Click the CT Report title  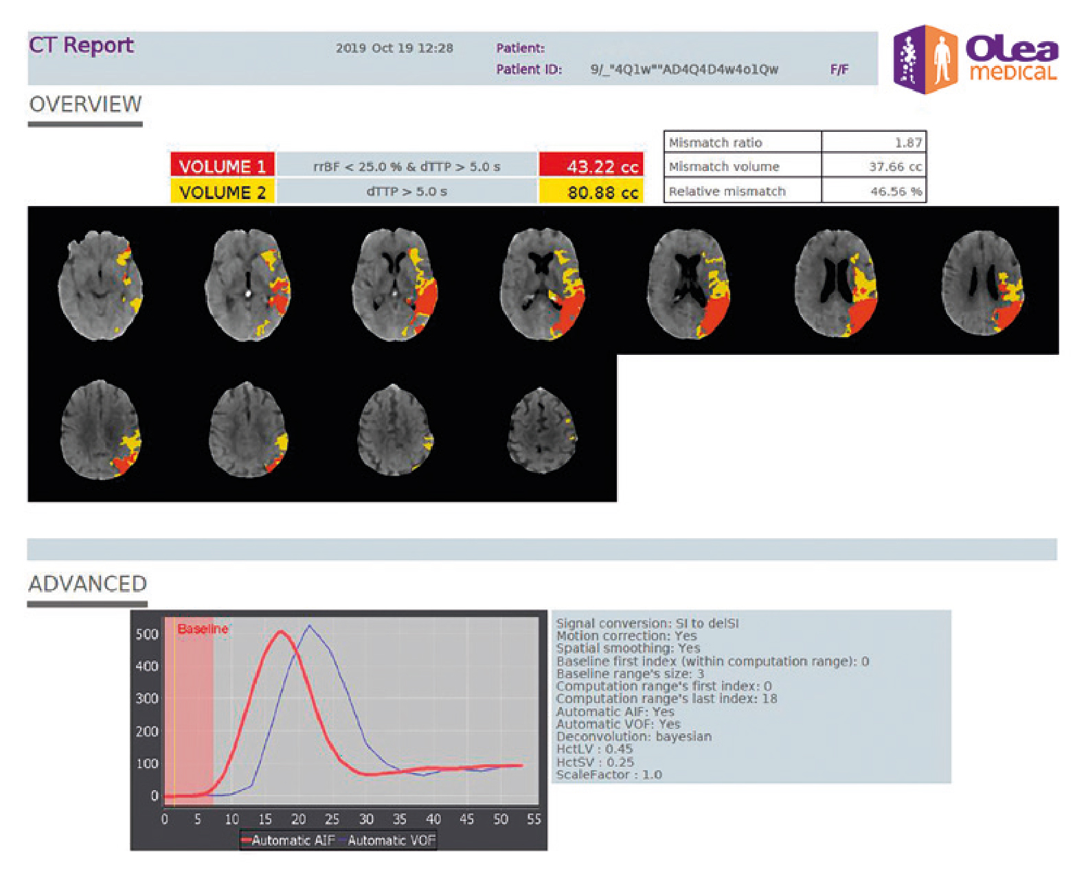tap(81, 45)
